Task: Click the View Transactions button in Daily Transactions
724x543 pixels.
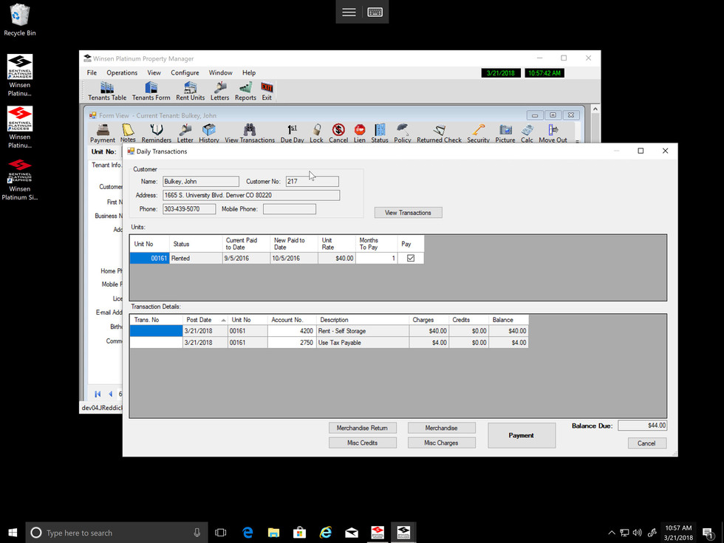Action: pos(408,213)
